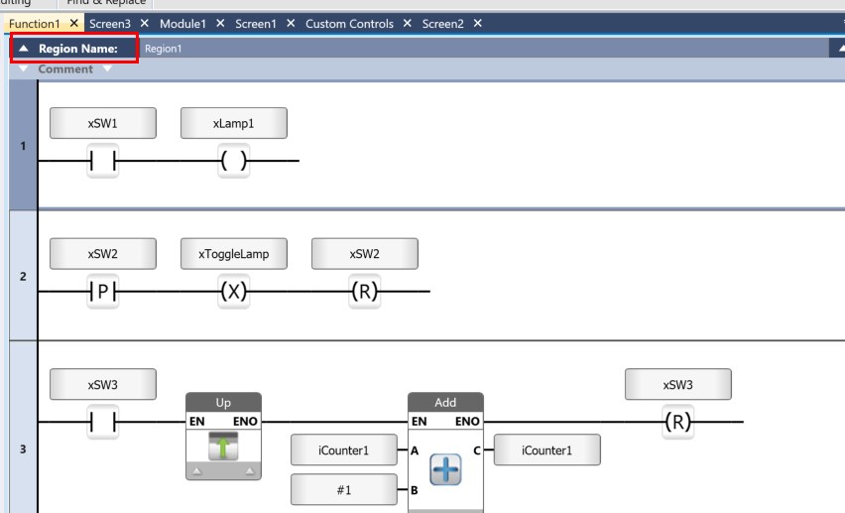Click the EN pin of Add block
This screenshot has width=845, height=513.
pos(420,422)
